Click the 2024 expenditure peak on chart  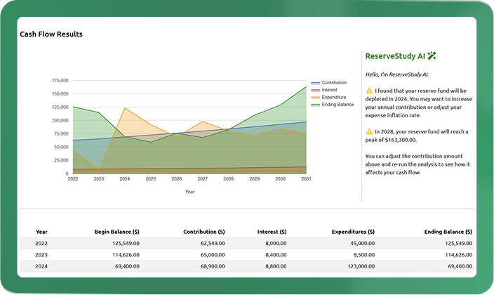(124, 108)
